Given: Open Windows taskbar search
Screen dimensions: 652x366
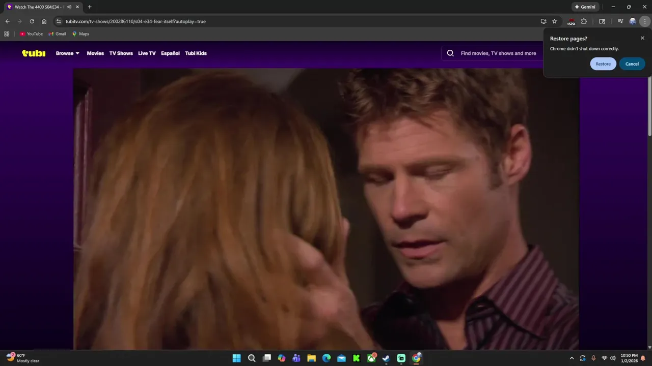Looking at the screenshot, I should coord(252,358).
